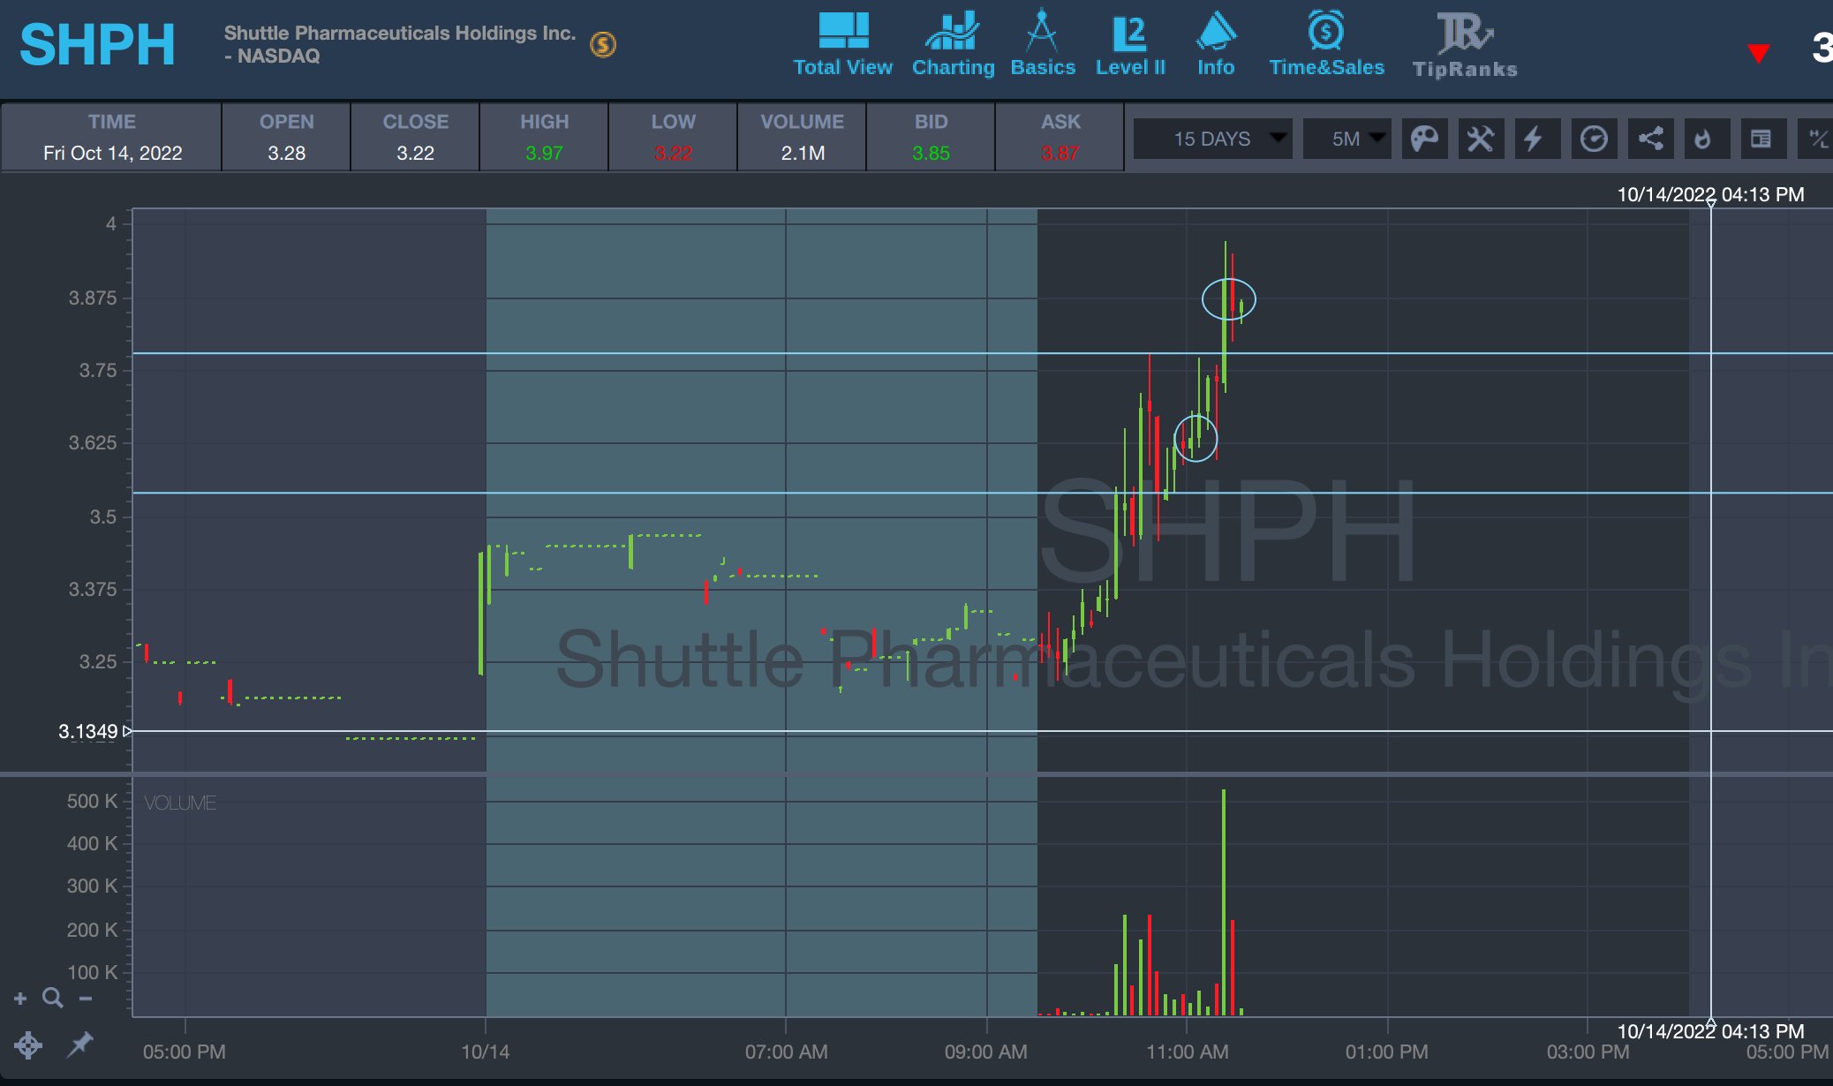Image resolution: width=1833 pixels, height=1086 pixels.
Task: Click the magnifier zoom icon
Action: 53,998
